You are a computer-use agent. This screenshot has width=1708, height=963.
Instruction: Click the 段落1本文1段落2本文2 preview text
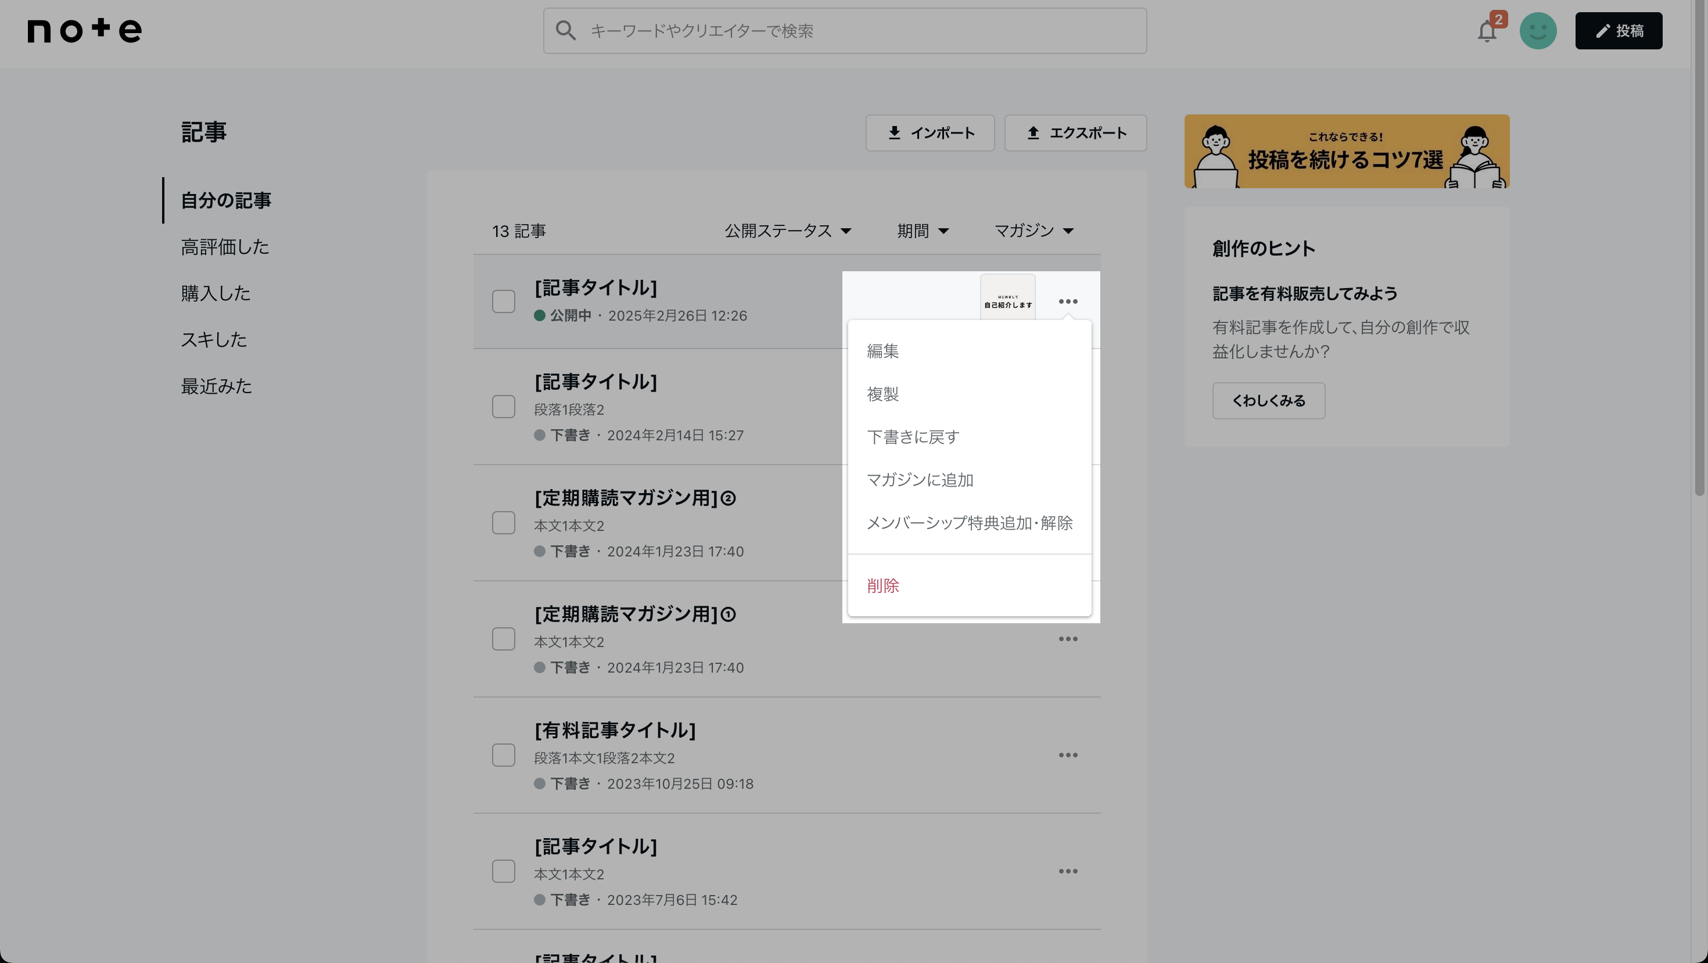(604, 757)
